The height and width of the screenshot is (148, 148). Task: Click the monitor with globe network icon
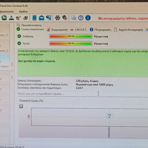click(x=49, y=18)
